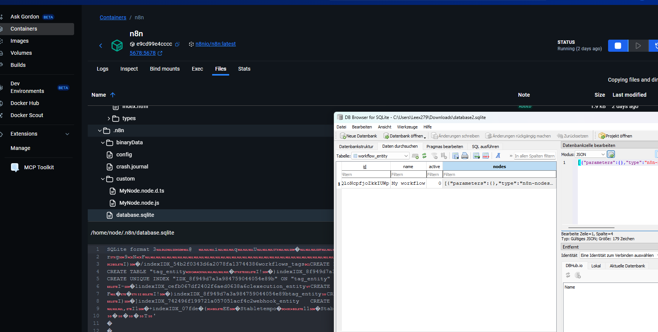Click the config file icon
The width and height of the screenshot is (658, 332).
(110, 155)
